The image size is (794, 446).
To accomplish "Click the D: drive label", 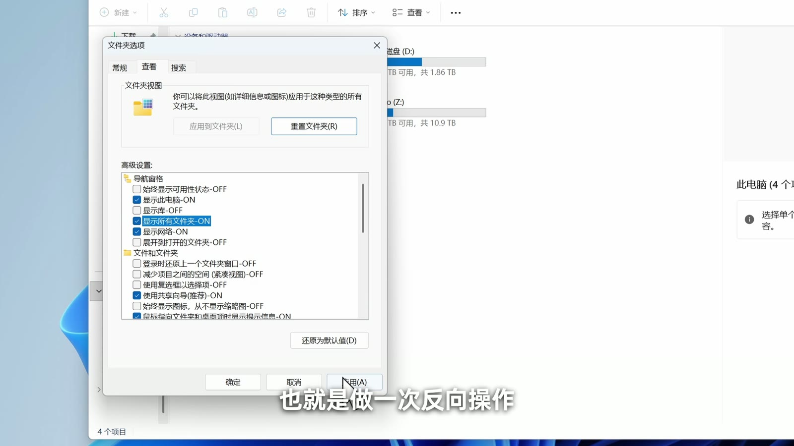I will coord(400,51).
